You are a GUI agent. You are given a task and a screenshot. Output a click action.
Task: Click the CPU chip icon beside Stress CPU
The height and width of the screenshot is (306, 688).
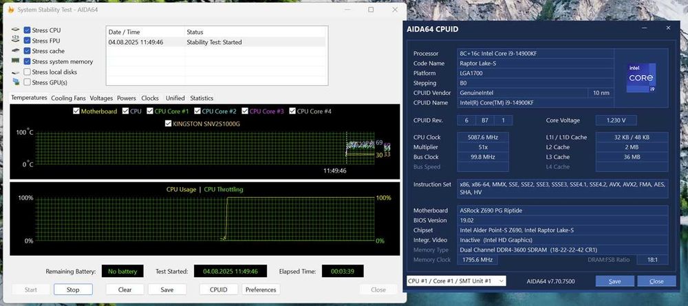tap(16, 30)
